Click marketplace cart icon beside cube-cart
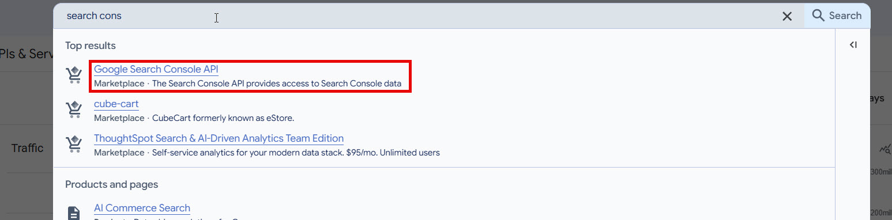The image size is (892, 220). [74, 110]
